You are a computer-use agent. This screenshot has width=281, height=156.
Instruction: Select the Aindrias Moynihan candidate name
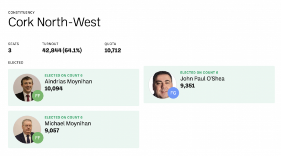[68, 82]
